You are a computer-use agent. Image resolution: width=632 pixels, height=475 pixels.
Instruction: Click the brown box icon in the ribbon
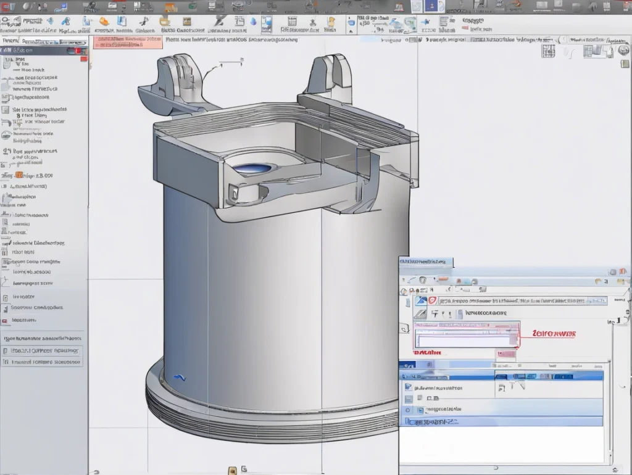tap(186, 22)
